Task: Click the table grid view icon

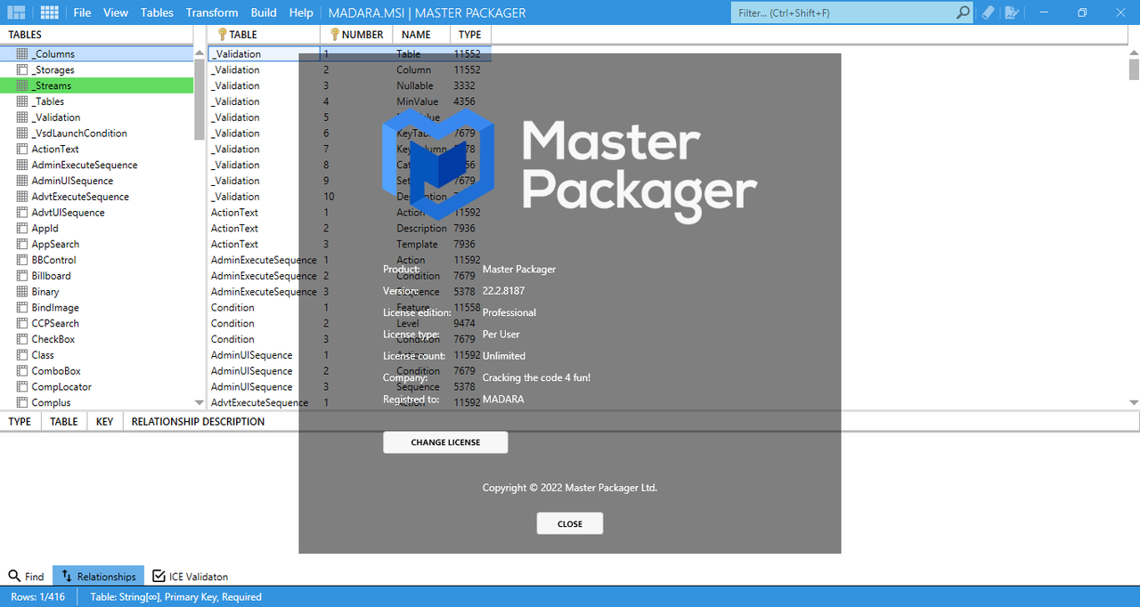Action: point(50,12)
